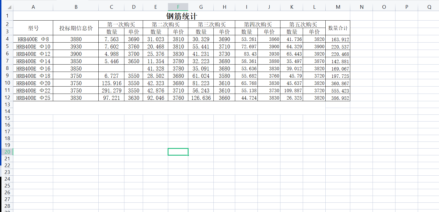Click the total cell 386.952
This screenshot has width=439, height=212.
(x=338, y=98)
